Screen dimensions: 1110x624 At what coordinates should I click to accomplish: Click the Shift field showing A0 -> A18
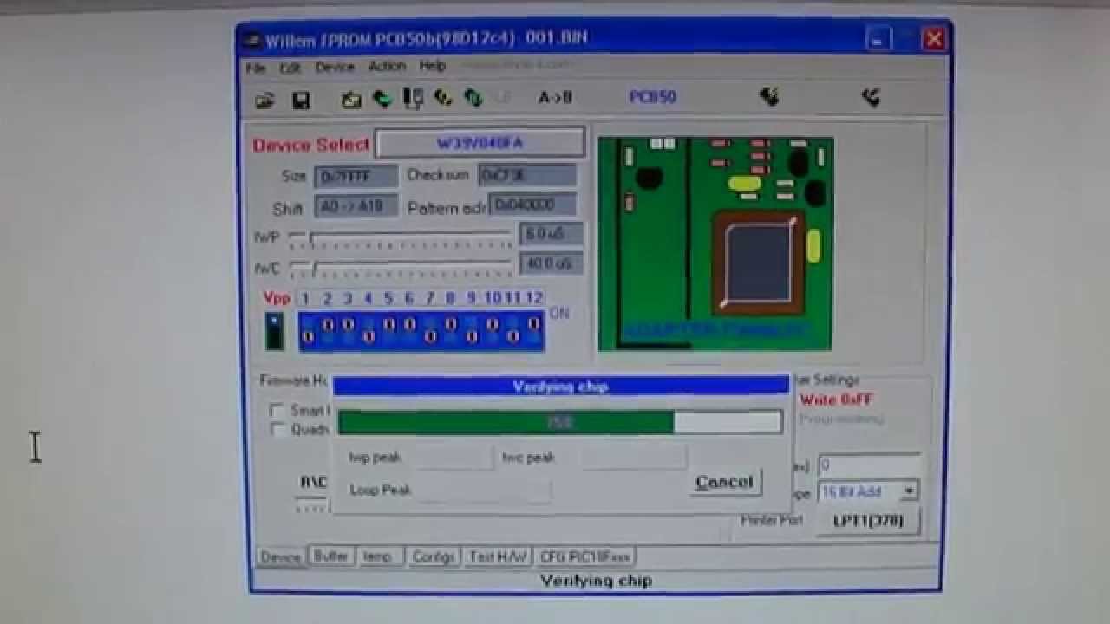coord(356,208)
